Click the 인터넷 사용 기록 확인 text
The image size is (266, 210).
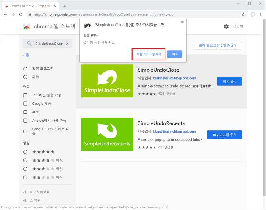click(99, 42)
